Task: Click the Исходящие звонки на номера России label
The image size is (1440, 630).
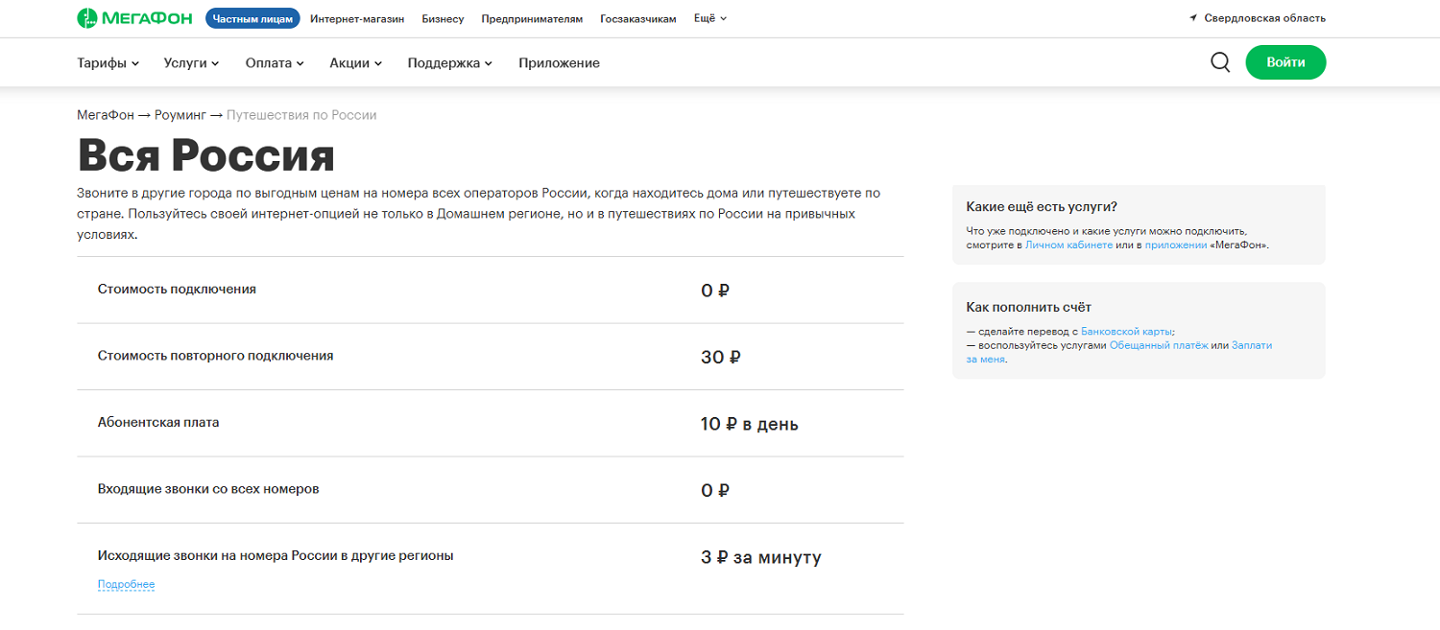Action: point(276,555)
